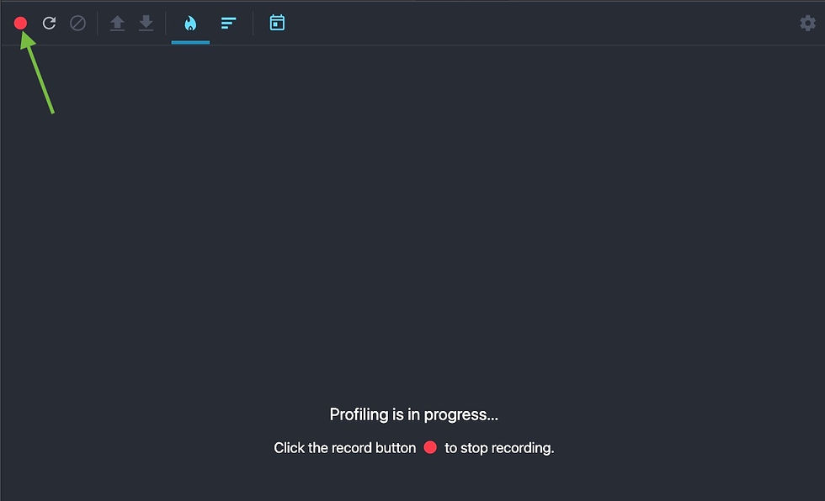Image resolution: width=825 pixels, height=501 pixels.
Task: Click the empty area of the profiler panel
Action: coord(412,220)
